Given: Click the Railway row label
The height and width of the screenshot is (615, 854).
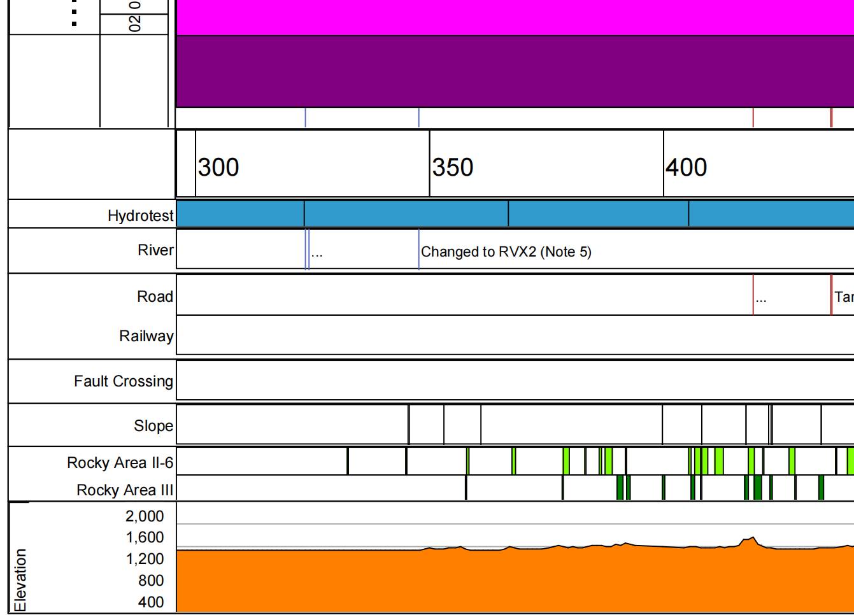Looking at the screenshot, I should coord(146,336).
